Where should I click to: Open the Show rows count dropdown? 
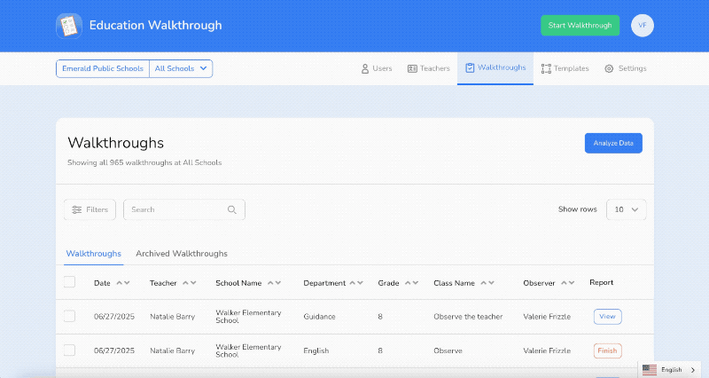pos(626,209)
